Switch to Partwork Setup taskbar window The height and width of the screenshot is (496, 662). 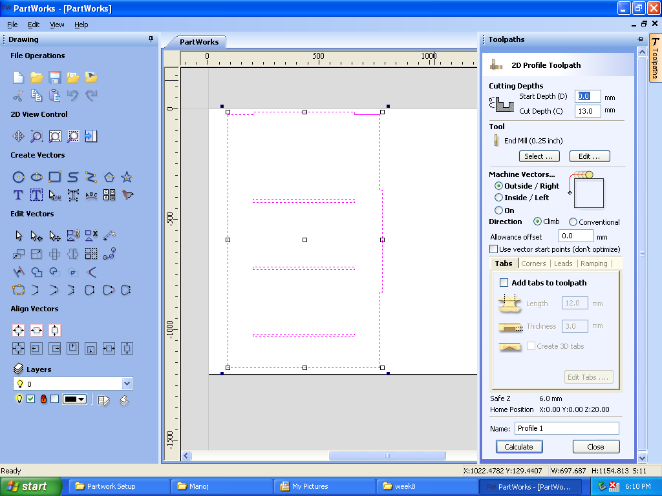click(120, 486)
